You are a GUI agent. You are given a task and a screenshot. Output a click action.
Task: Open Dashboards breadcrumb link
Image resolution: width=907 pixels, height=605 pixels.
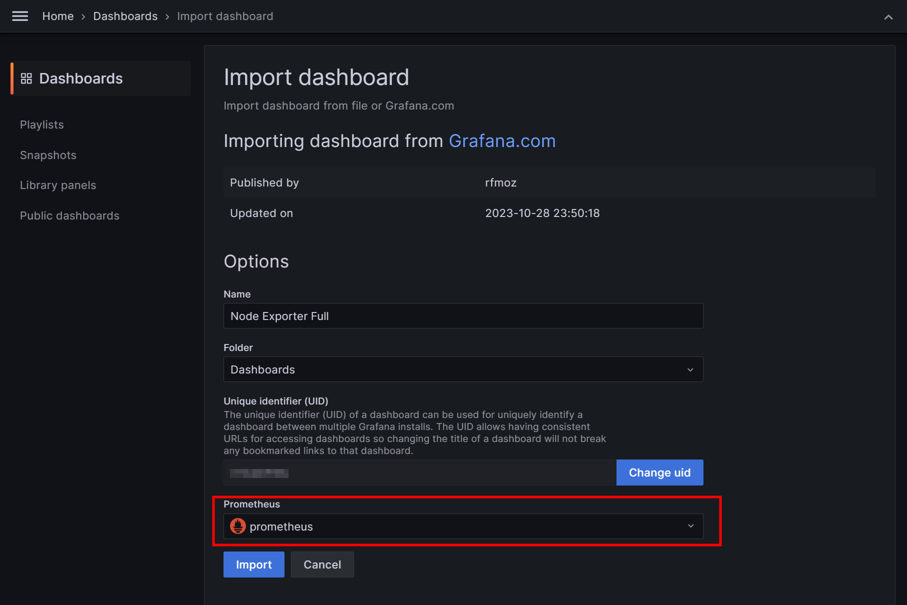click(125, 16)
